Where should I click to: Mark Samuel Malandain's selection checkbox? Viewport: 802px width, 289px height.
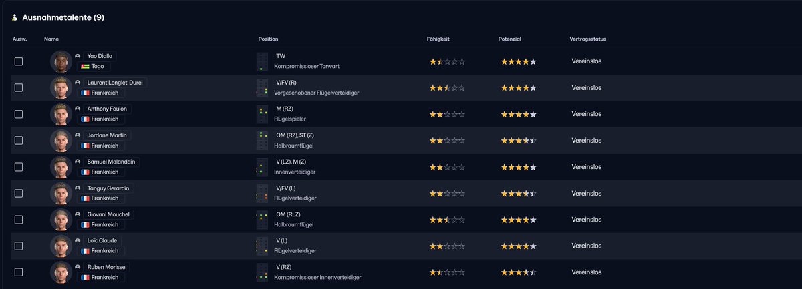click(19, 167)
